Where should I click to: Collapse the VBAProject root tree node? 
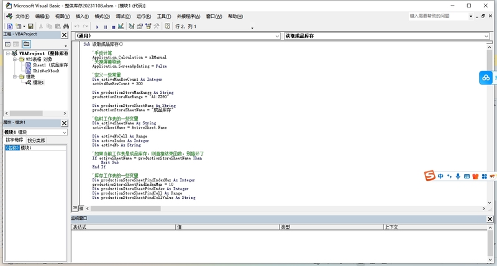7,53
